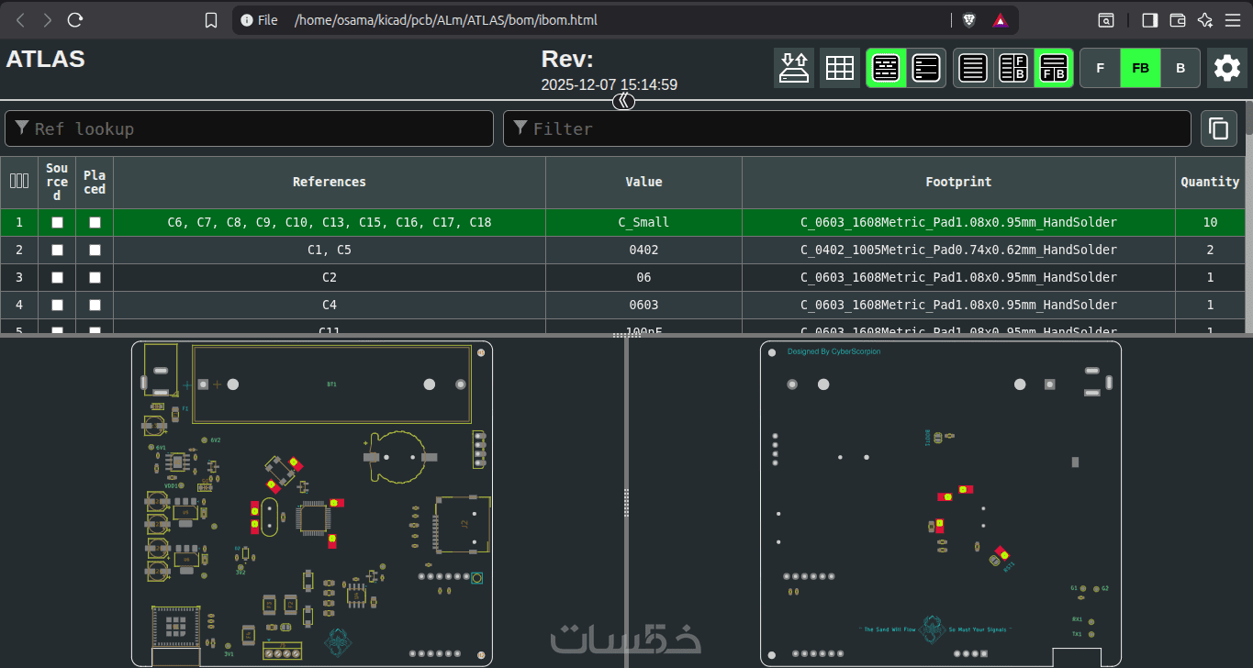Click the browser address bar URL
The image size is (1253, 668).
pyautogui.click(x=445, y=20)
